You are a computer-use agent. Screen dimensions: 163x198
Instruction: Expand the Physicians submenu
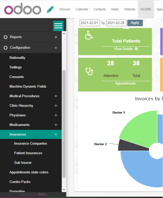click(56, 115)
